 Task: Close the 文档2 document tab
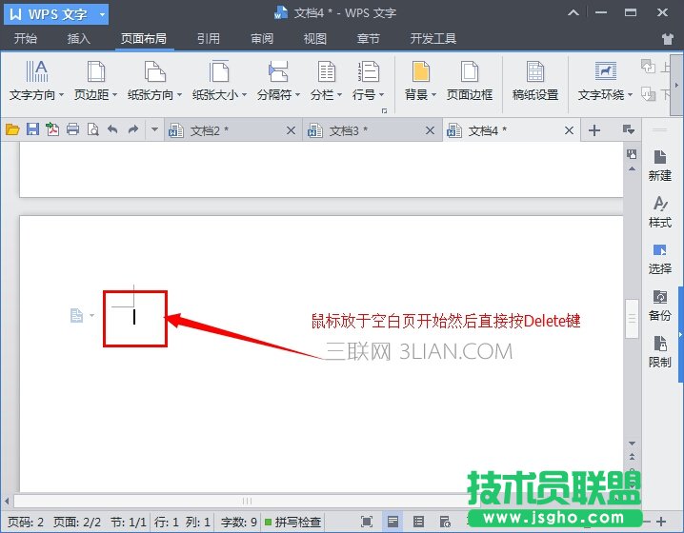pos(291,130)
